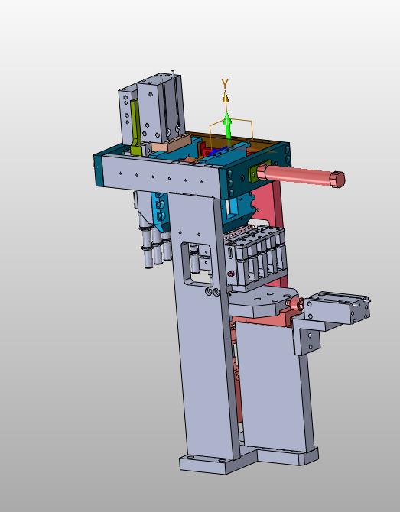This screenshot has height=512, width=400.
Task: Select the olive-green curved bracket at top
Action: (x=136, y=128)
